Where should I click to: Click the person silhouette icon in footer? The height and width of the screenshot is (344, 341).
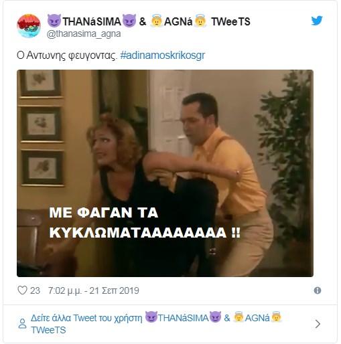click(22, 323)
